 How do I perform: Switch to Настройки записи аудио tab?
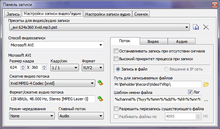[x=108, y=14]
